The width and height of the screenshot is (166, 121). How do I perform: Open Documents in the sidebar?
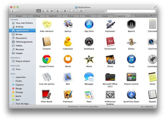click(22, 38)
